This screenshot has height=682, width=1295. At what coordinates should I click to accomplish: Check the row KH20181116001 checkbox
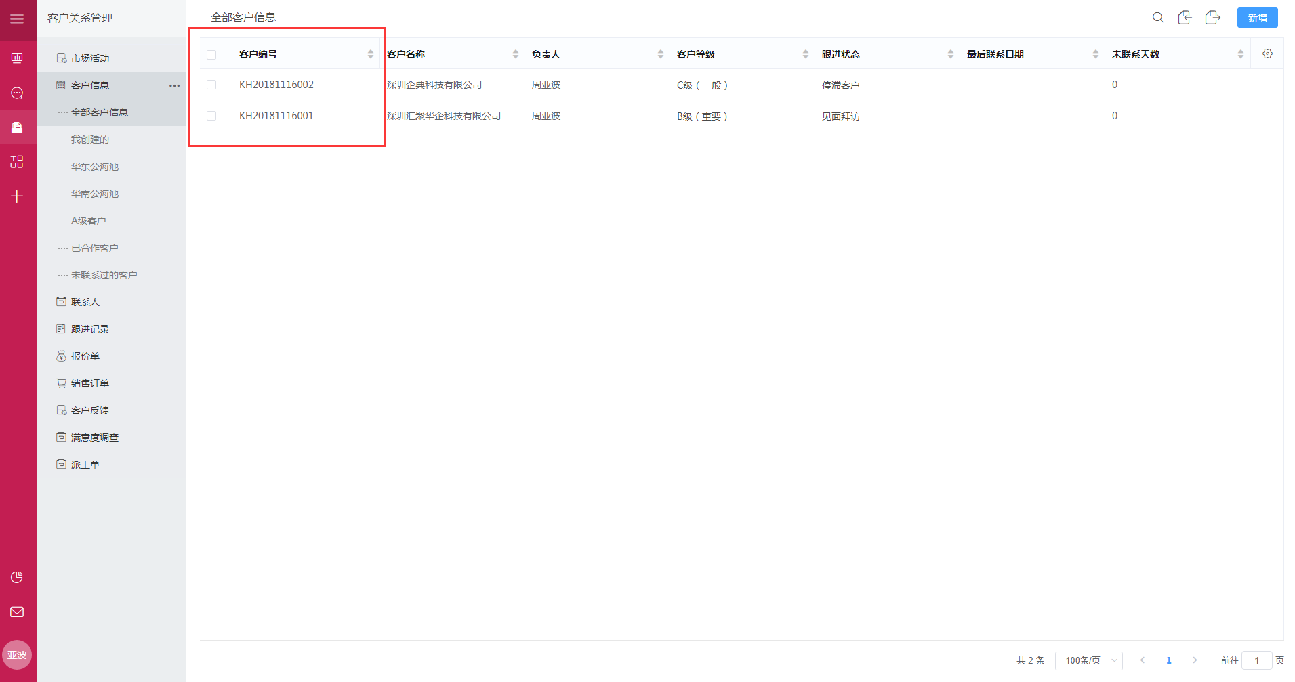point(211,116)
